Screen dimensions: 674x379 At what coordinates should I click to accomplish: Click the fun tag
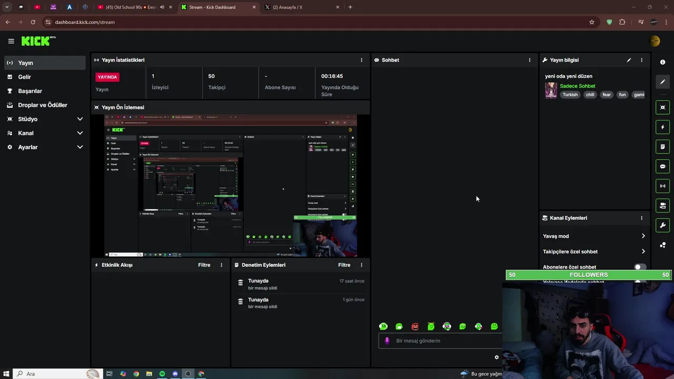(x=622, y=95)
